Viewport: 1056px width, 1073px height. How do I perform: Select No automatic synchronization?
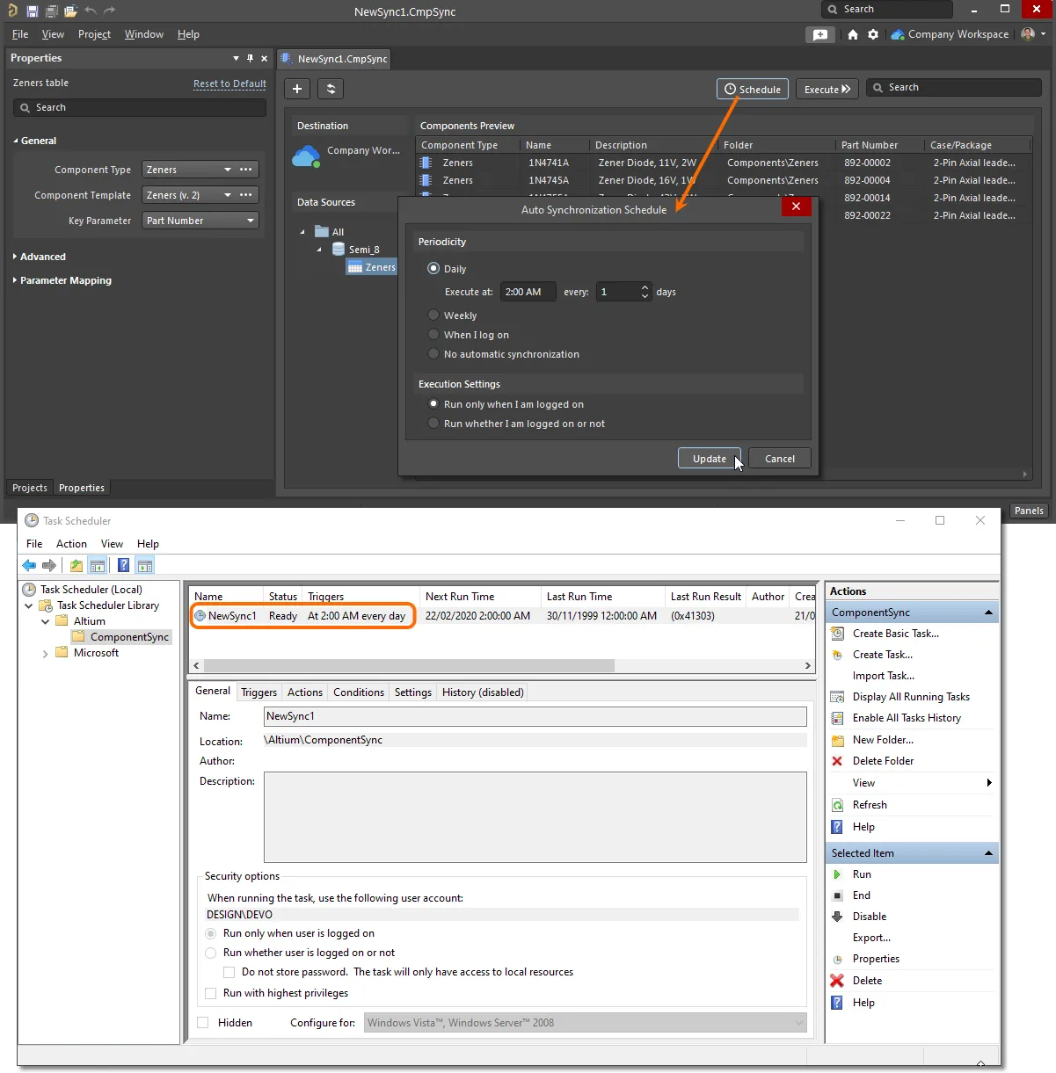point(433,354)
